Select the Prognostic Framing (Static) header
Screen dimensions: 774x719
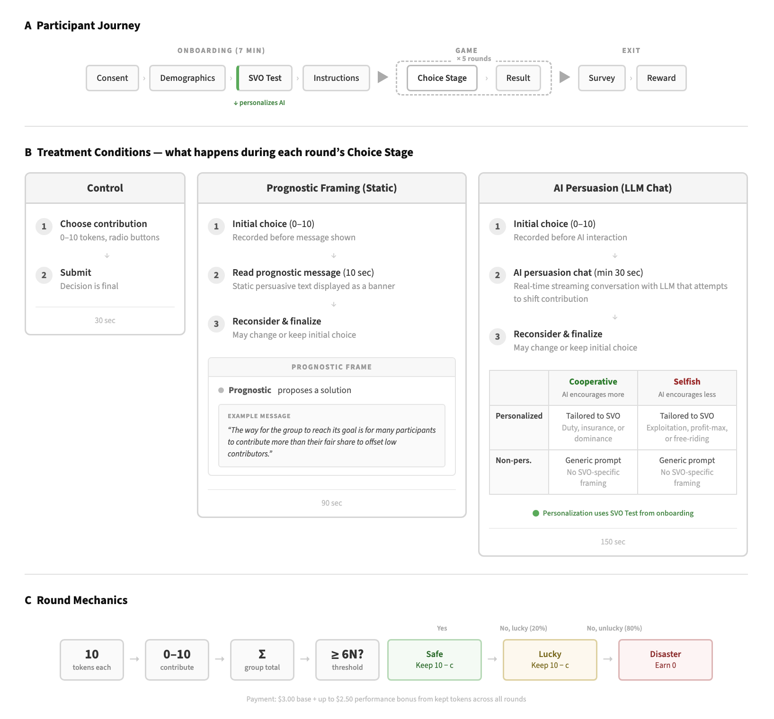[x=332, y=188]
